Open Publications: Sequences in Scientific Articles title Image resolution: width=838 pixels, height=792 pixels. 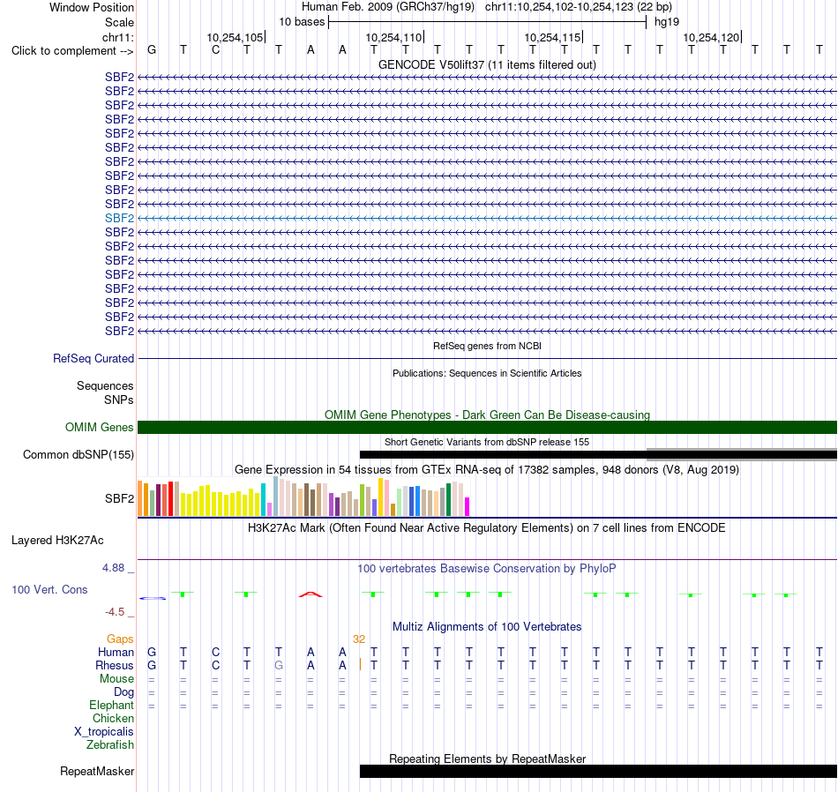(487, 373)
